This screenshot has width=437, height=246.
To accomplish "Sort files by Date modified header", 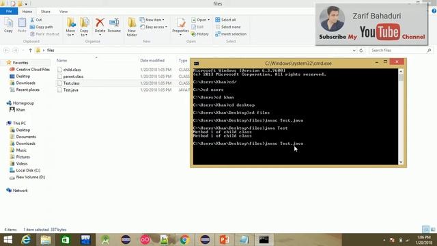I will point(152,61).
